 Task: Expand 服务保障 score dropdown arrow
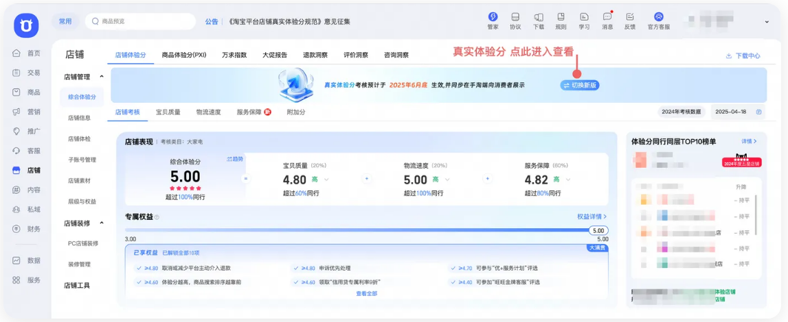(x=568, y=179)
